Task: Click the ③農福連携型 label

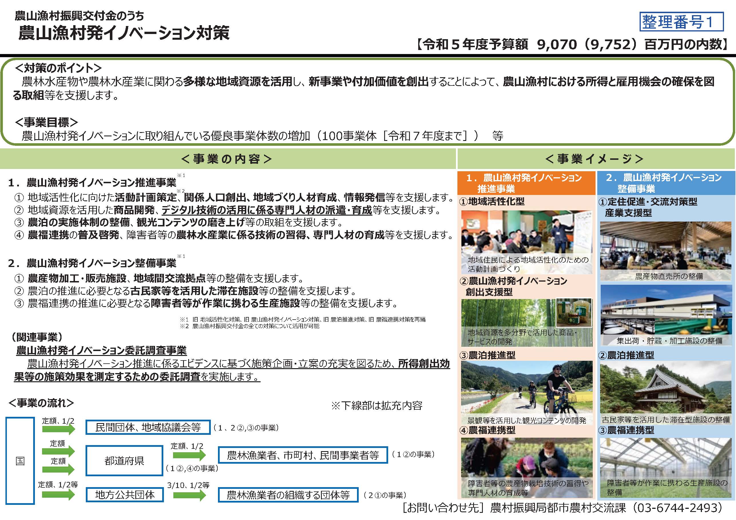Action: 626,430
